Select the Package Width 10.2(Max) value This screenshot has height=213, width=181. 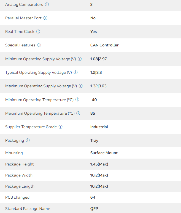[x=99, y=175]
